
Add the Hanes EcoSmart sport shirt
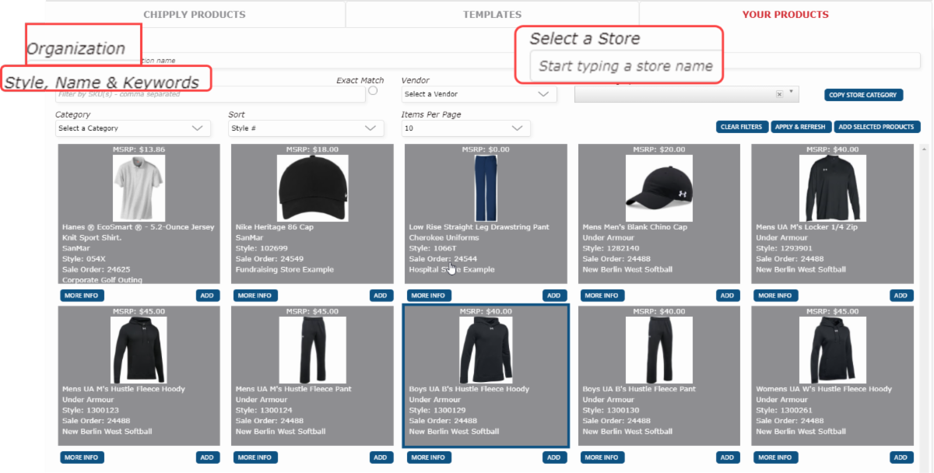coord(208,296)
